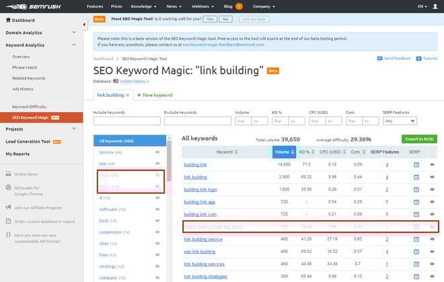Click the SEOquake for Google Chrome icon
444x282 pixels.
(x=9, y=187)
